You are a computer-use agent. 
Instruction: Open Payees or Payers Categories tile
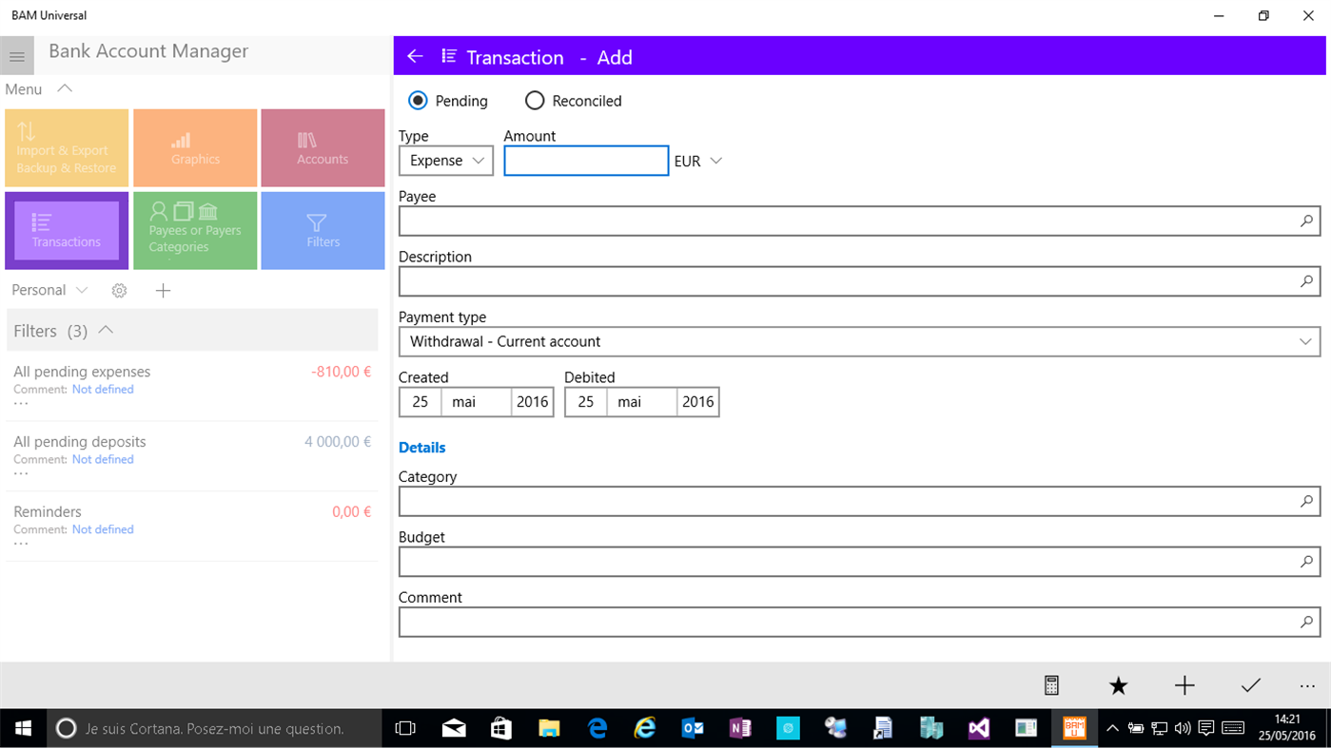[195, 230]
